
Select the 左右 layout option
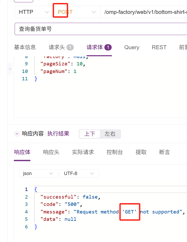tap(110, 134)
